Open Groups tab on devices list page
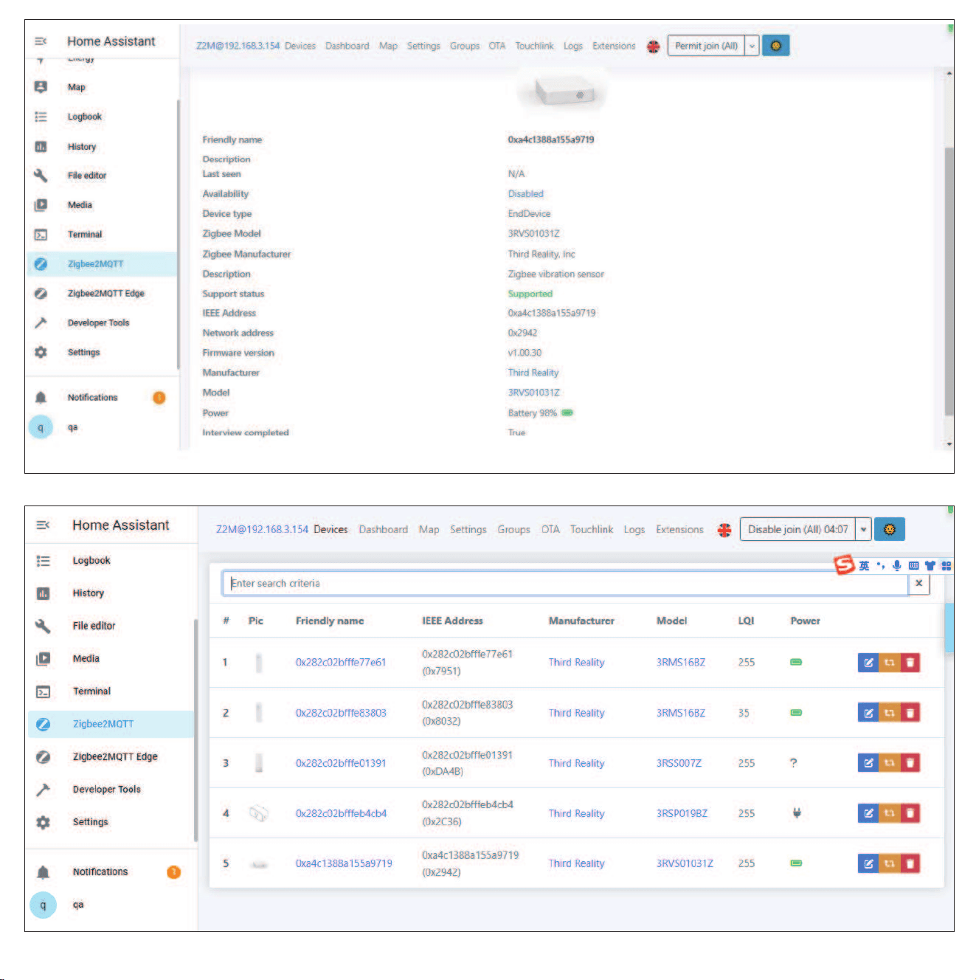976x980 pixels. 513,530
